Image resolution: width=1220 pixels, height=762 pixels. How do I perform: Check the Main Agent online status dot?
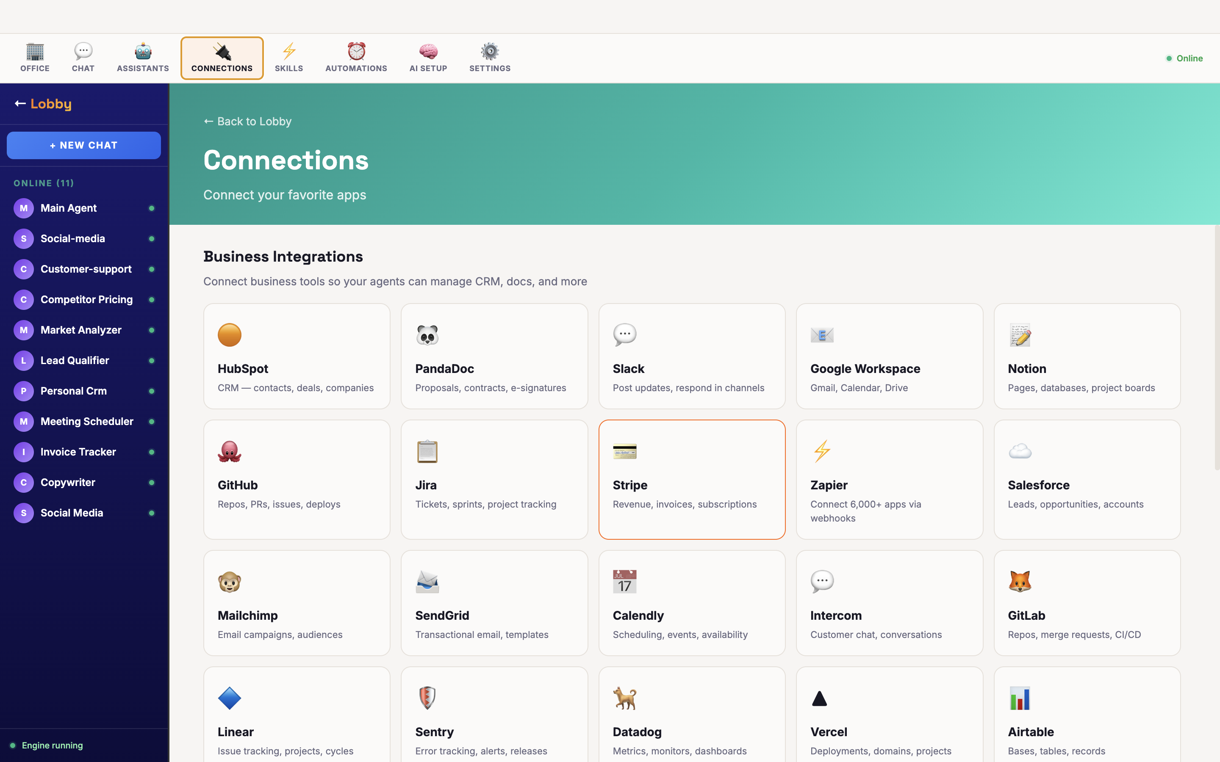pos(152,207)
